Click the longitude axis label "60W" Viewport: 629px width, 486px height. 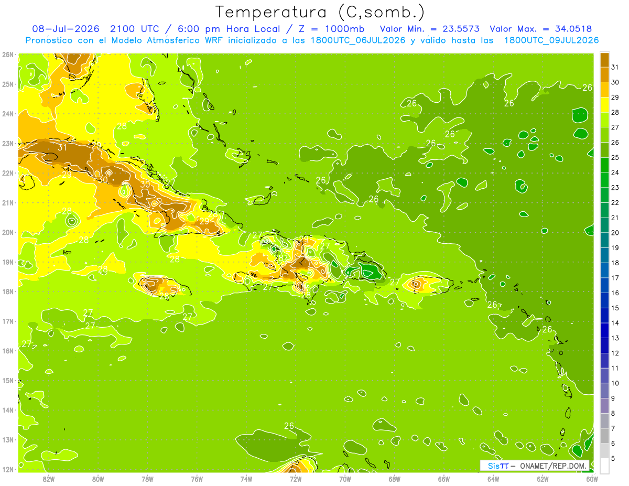(x=592, y=478)
